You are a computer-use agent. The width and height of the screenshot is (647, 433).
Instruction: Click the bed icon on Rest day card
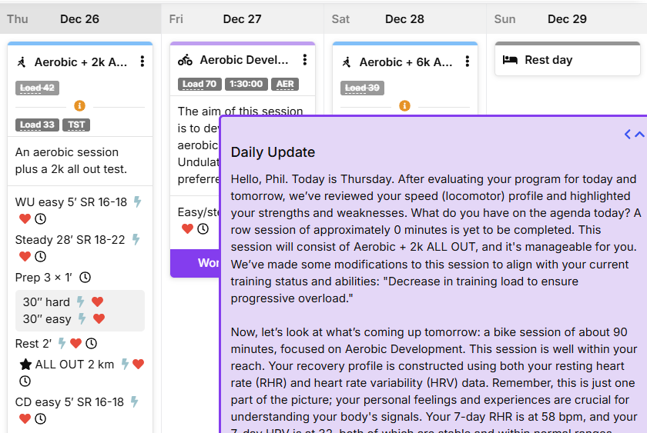tap(510, 60)
